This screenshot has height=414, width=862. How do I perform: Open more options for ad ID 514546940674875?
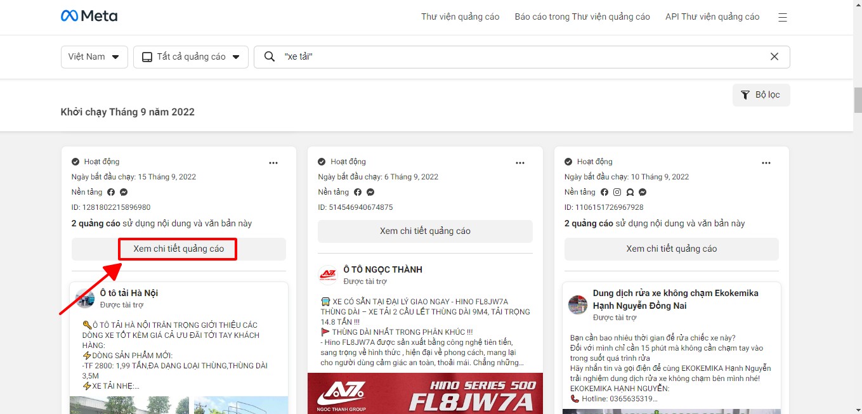tap(520, 163)
